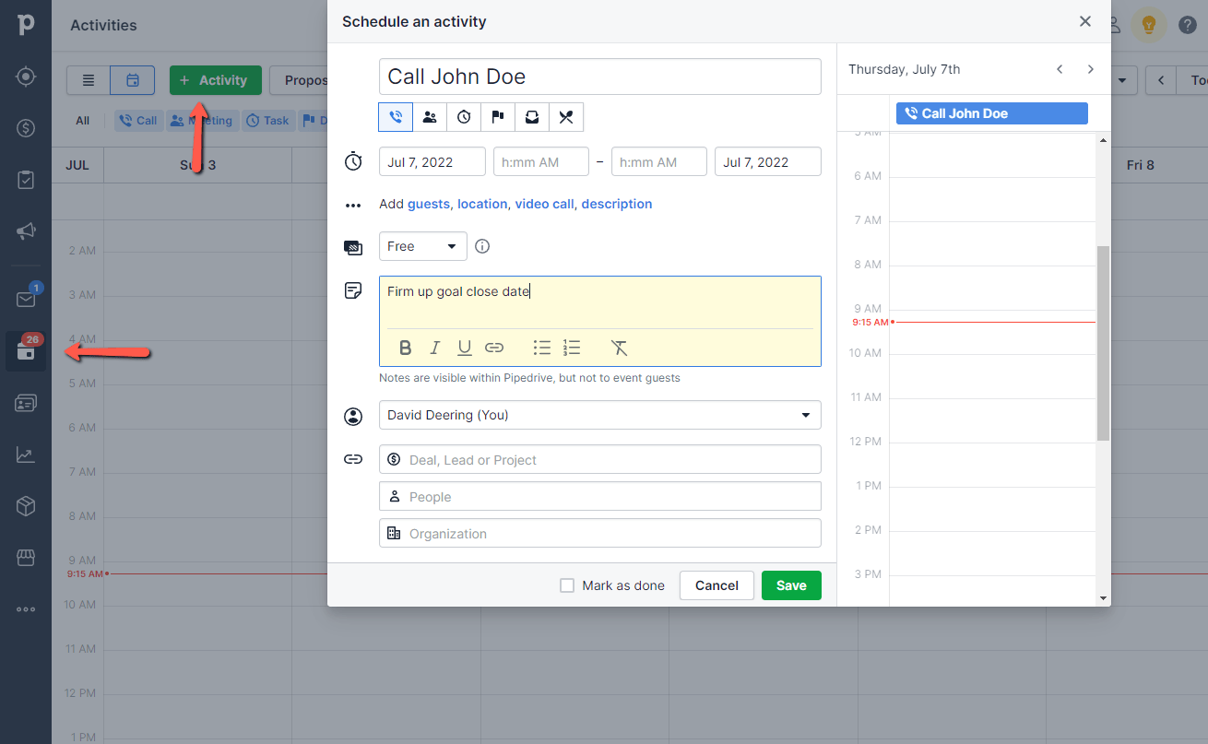
Task: Open the Sales Assistant lightbulb icon
Action: tap(1149, 25)
